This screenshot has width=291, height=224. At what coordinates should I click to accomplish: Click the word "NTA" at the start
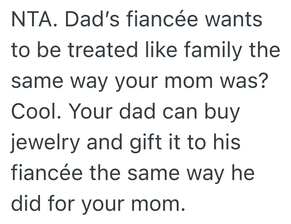(30, 20)
